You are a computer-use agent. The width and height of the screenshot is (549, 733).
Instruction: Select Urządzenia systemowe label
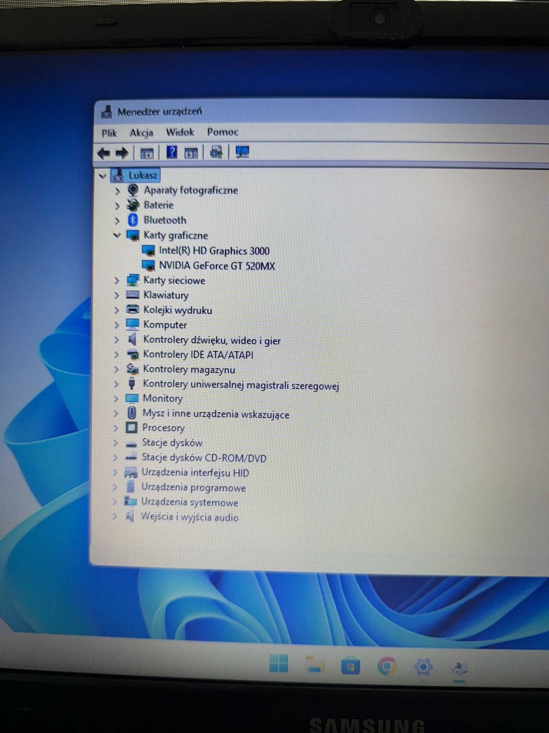coord(190,502)
